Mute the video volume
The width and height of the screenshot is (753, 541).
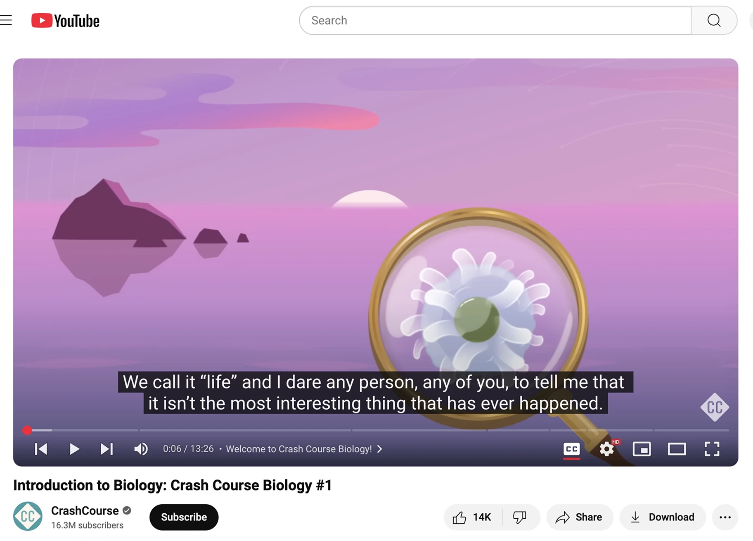[141, 449]
